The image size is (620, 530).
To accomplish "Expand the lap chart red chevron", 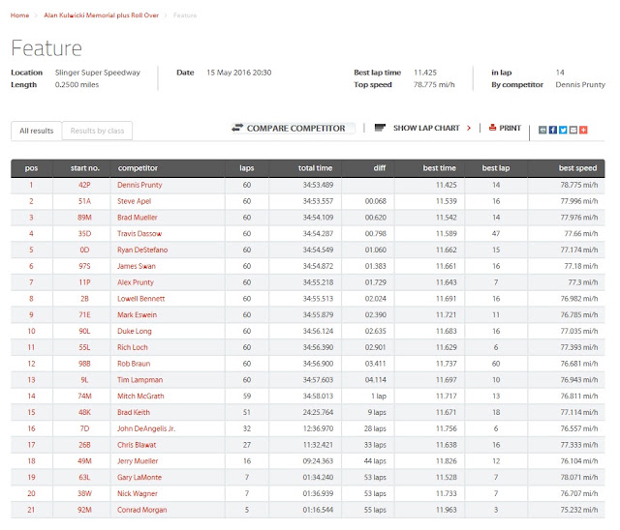I will pyautogui.click(x=469, y=128).
